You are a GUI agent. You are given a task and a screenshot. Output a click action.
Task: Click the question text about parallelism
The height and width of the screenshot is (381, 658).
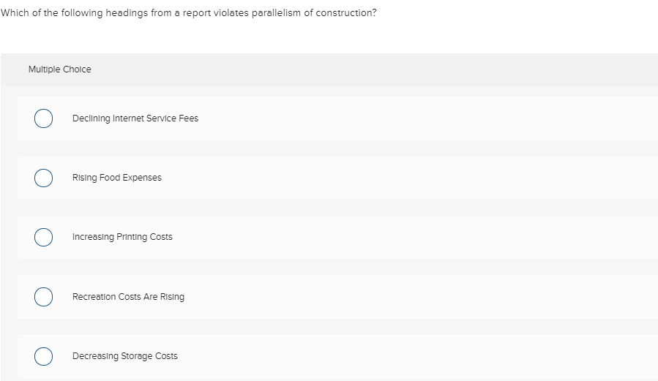(189, 13)
